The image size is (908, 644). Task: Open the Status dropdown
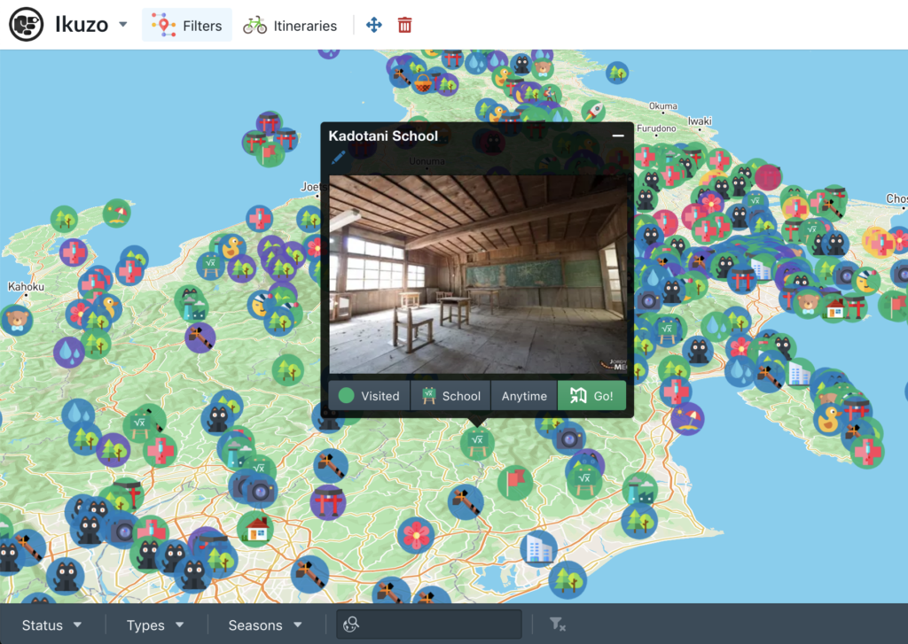(51, 625)
